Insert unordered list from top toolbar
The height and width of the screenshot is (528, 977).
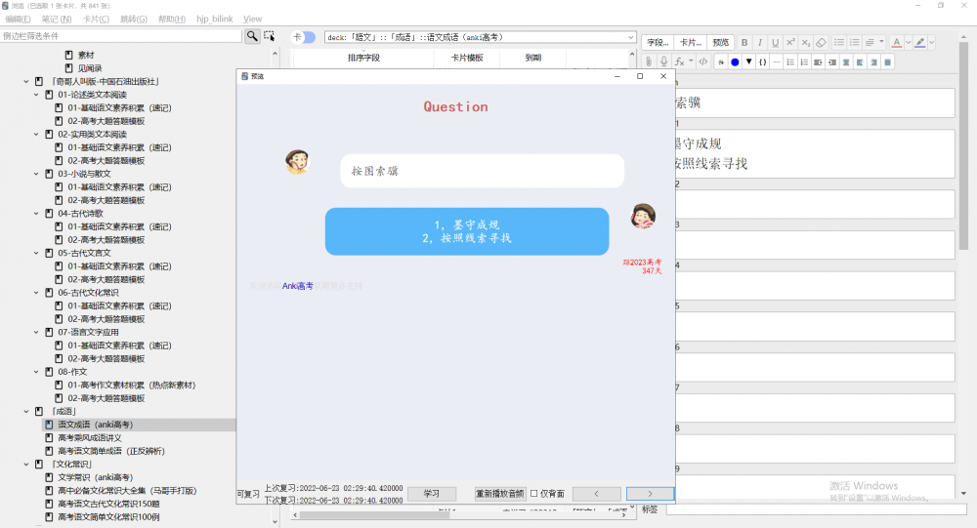click(x=839, y=42)
